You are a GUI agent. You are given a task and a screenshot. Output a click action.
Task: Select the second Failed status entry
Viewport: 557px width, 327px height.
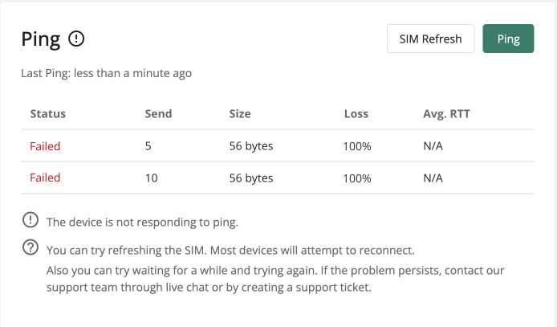[x=45, y=178]
